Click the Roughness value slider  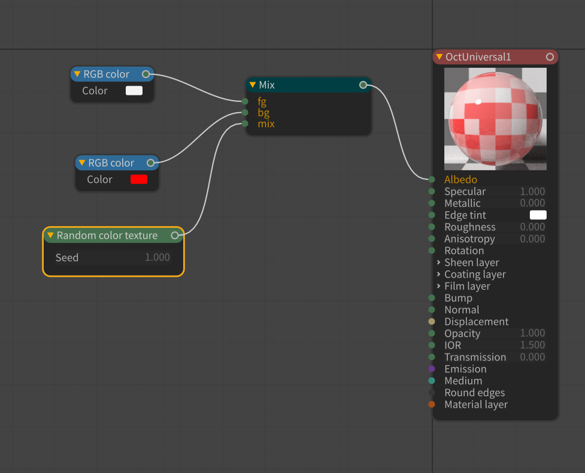coord(495,227)
